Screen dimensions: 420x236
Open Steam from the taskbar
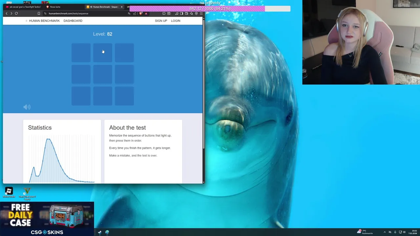pos(100,232)
